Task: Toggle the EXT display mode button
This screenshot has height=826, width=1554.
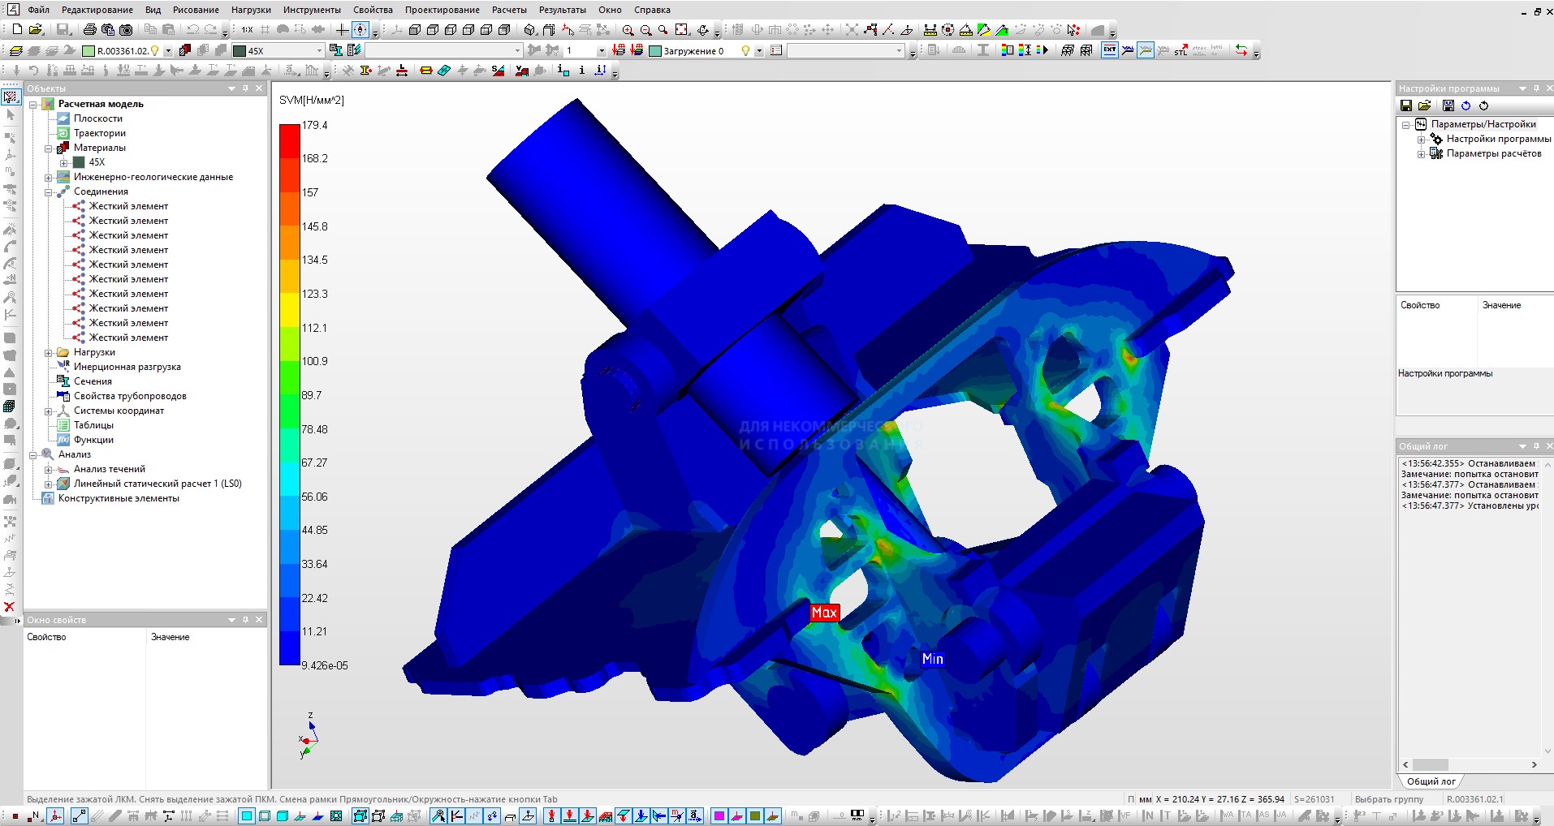Action: (1109, 50)
